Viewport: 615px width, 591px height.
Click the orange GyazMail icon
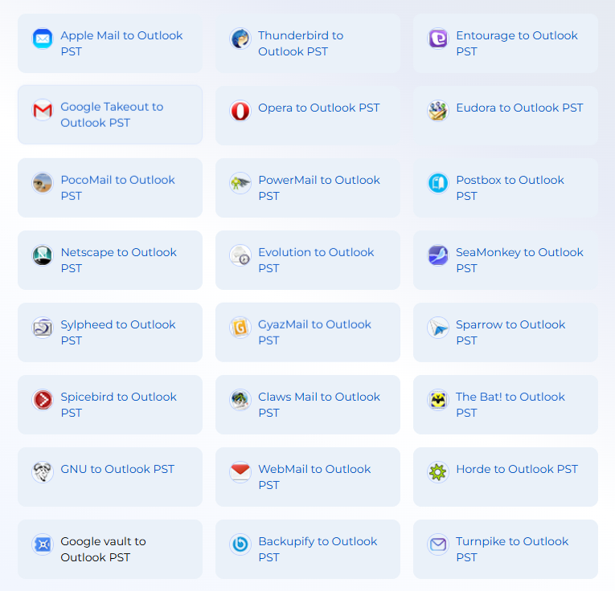click(240, 328)
